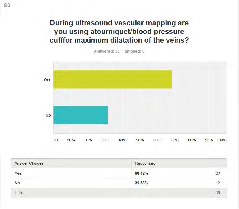Click the count 12 in No row
239x209 pixels.
tap(218, 183)
